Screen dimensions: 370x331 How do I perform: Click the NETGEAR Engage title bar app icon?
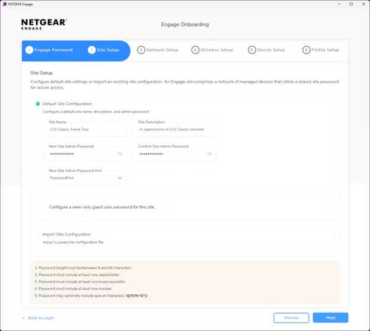[4, 4]
